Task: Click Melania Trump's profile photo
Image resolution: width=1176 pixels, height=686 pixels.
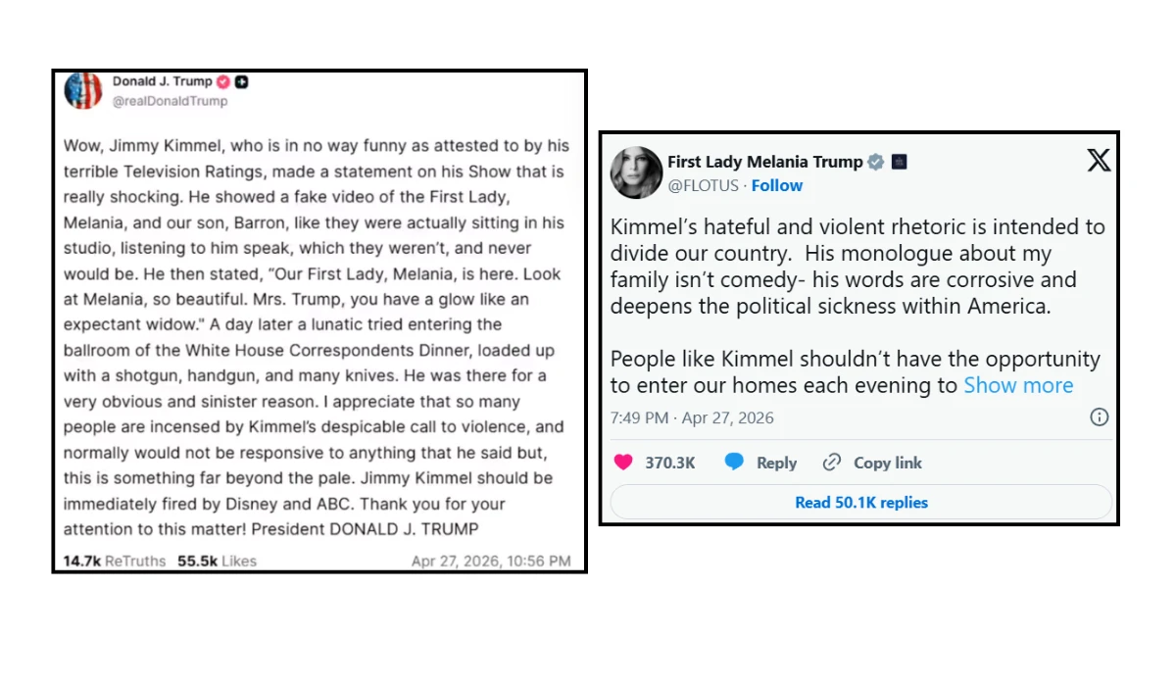Action: click(636, 172)
